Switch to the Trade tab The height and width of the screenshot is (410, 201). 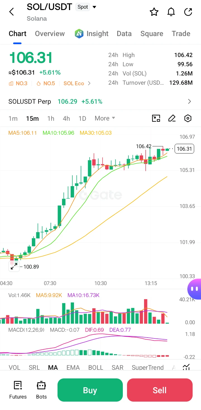(181, 34)
